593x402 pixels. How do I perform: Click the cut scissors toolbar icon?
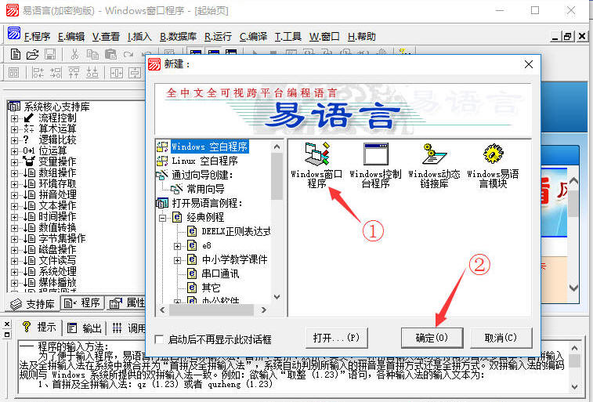[x=74, y=54]
